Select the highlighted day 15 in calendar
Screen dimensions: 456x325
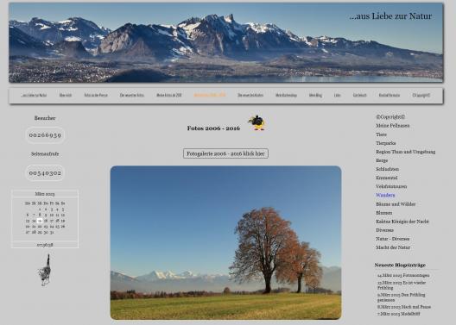tap(40, 221)
